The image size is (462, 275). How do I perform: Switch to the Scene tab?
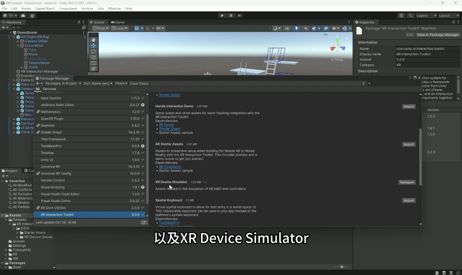pos(97,22)
